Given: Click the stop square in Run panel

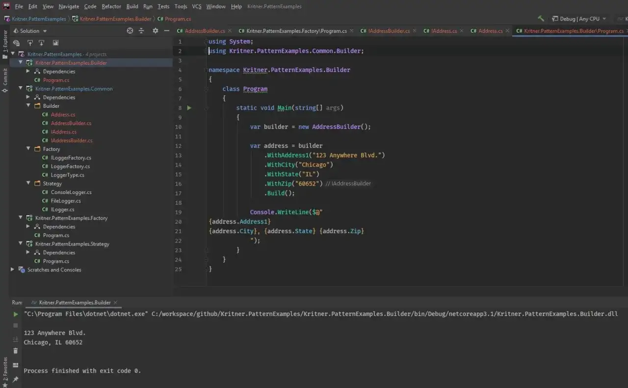Looking at the screenshot, I should 16,325.
